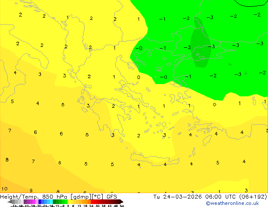Viewport: 268px width, 207px height.
Task: Click the 'GFS' model label in title
Action: click(x=112, y=197)
